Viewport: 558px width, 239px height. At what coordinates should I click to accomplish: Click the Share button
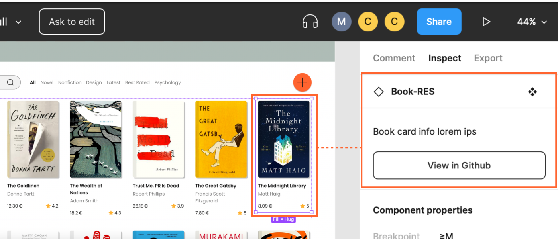coord(439,22)
